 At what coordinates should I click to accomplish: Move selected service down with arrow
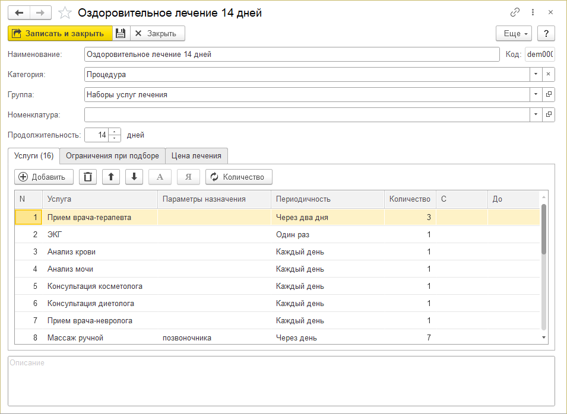134,177
